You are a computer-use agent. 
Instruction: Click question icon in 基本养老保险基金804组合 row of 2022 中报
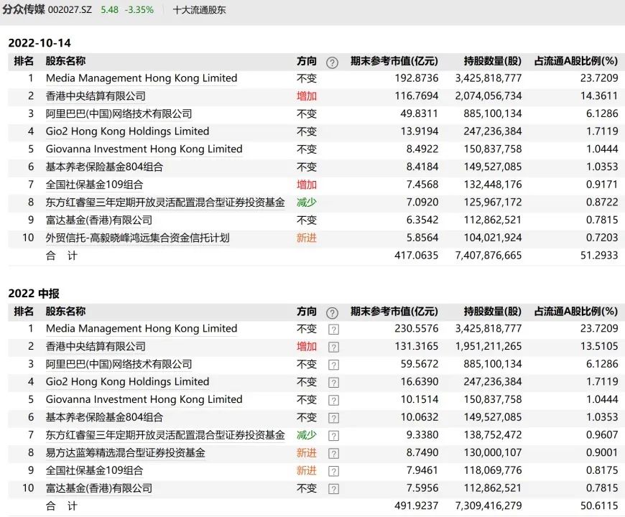[333, 418]
